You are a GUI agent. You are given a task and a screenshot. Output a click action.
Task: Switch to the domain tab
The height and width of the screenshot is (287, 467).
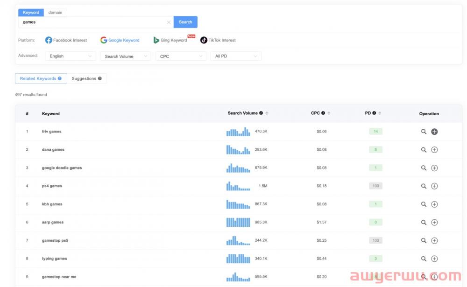(55, 12)
